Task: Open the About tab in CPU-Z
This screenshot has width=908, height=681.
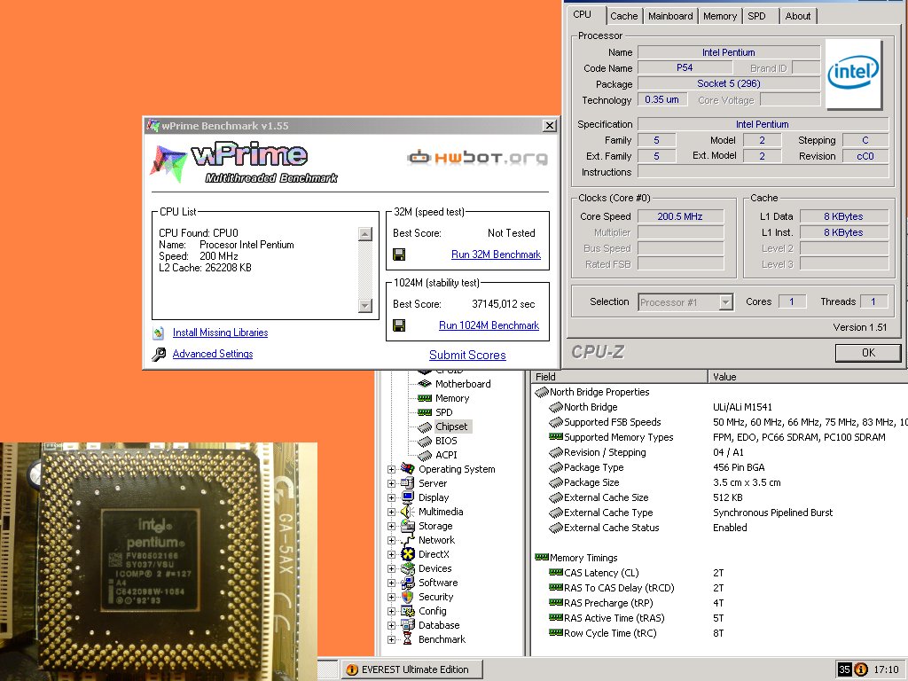Action: pos(797,16)
